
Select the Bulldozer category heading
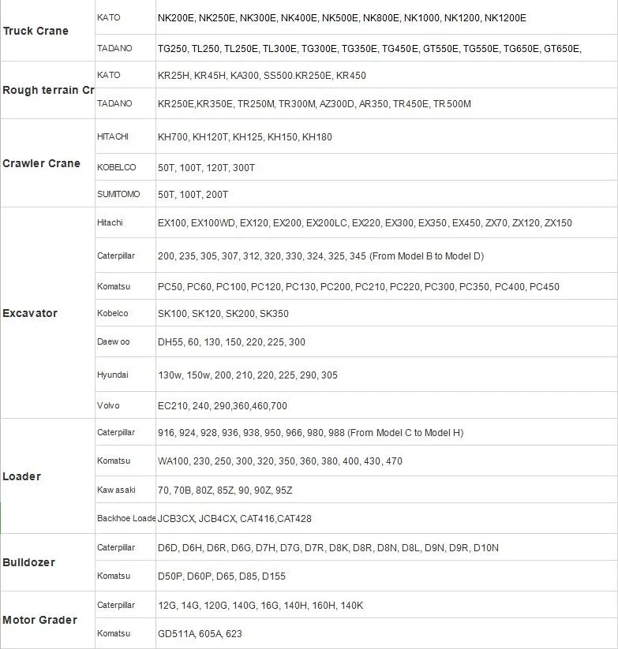click(29, 562)
